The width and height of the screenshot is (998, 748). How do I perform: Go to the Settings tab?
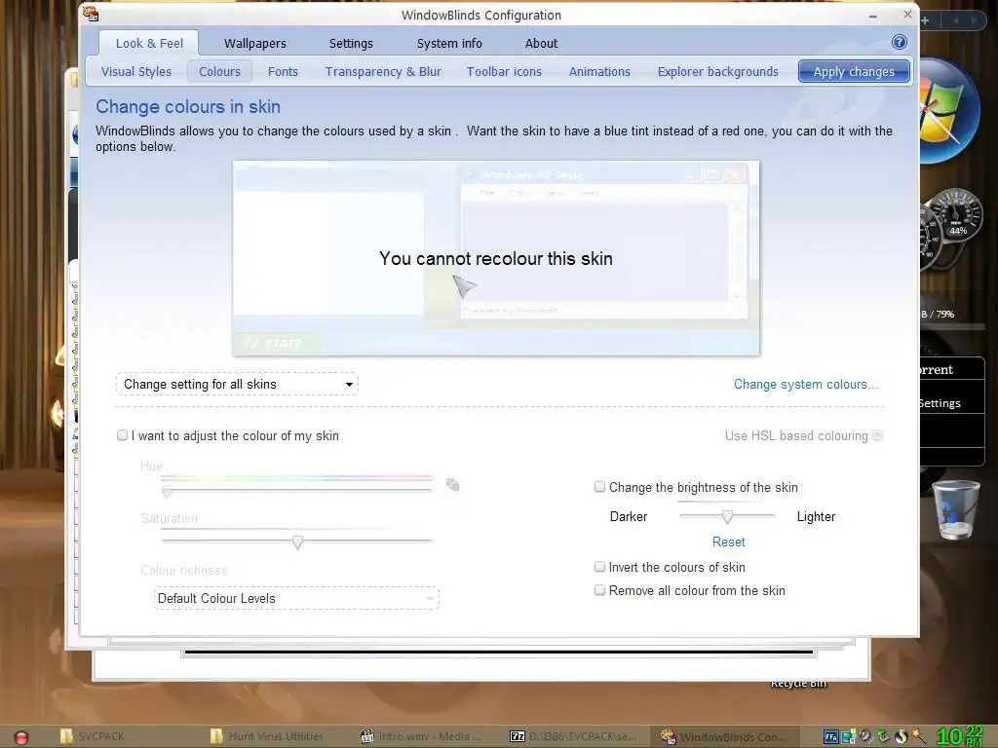351,43
